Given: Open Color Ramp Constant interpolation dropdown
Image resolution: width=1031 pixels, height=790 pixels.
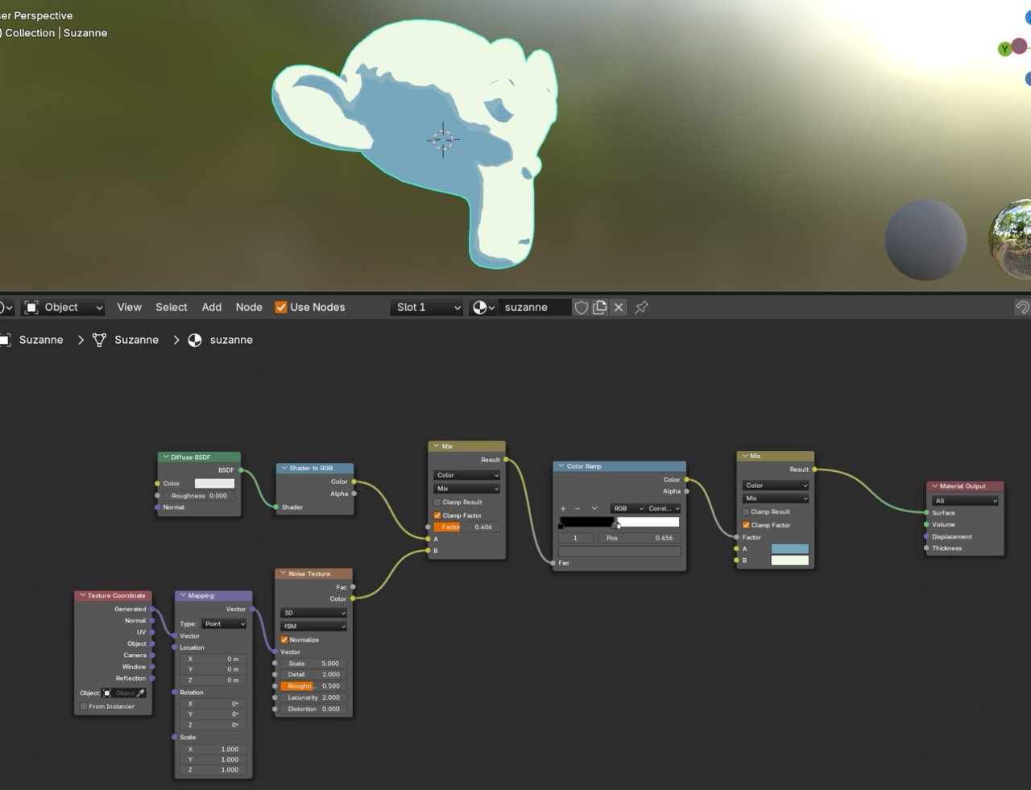Looking at the screenshot, I should 664,508.
